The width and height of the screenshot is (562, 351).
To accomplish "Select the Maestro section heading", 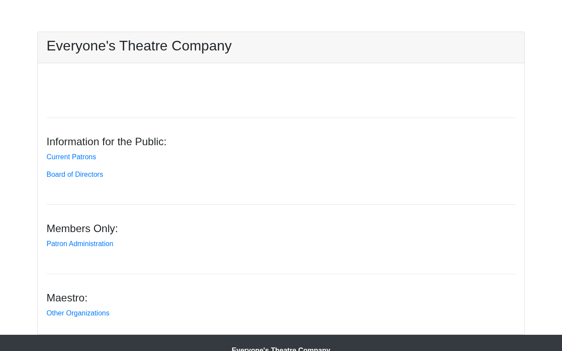I will point(67,298).
